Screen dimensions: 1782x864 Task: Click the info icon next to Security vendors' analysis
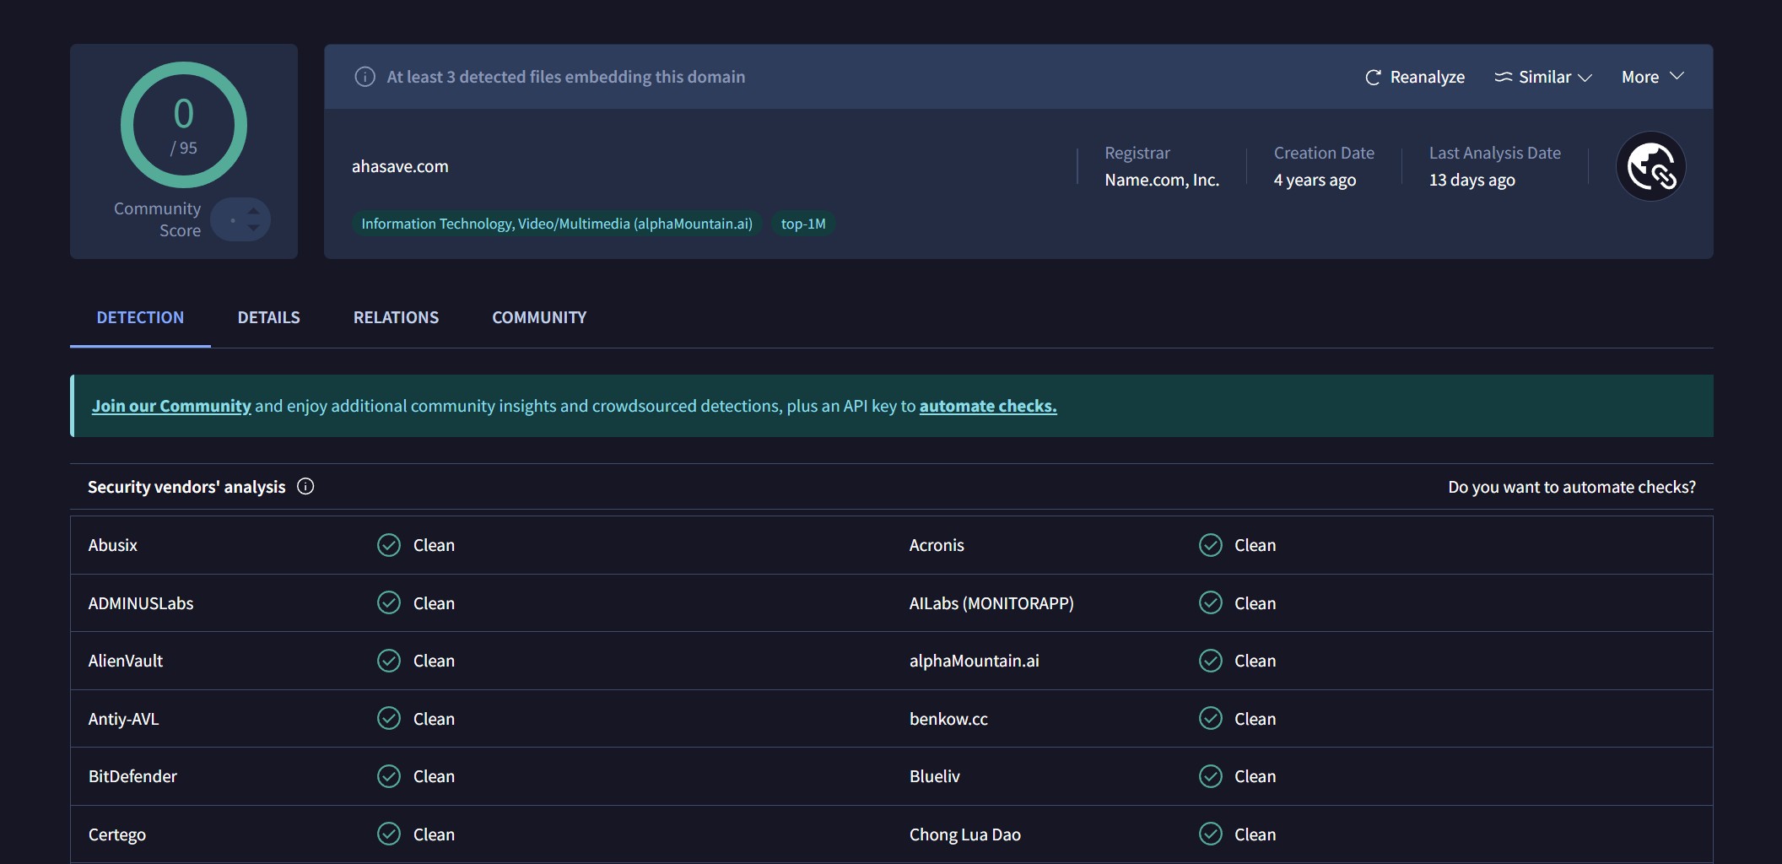(305, 487)
